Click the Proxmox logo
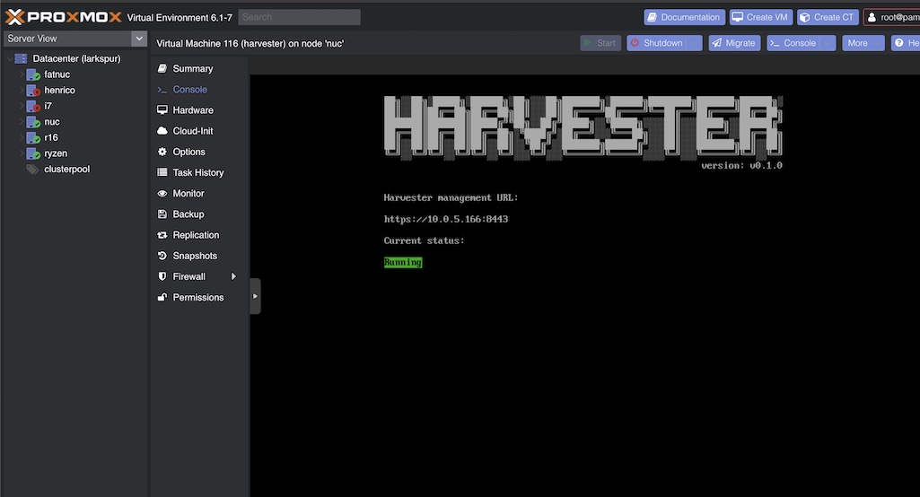 [64, 17]
